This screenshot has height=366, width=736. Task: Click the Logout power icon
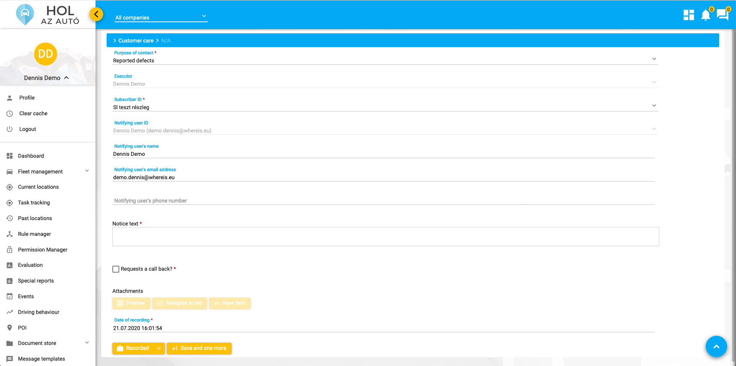[x=10, y=129]
